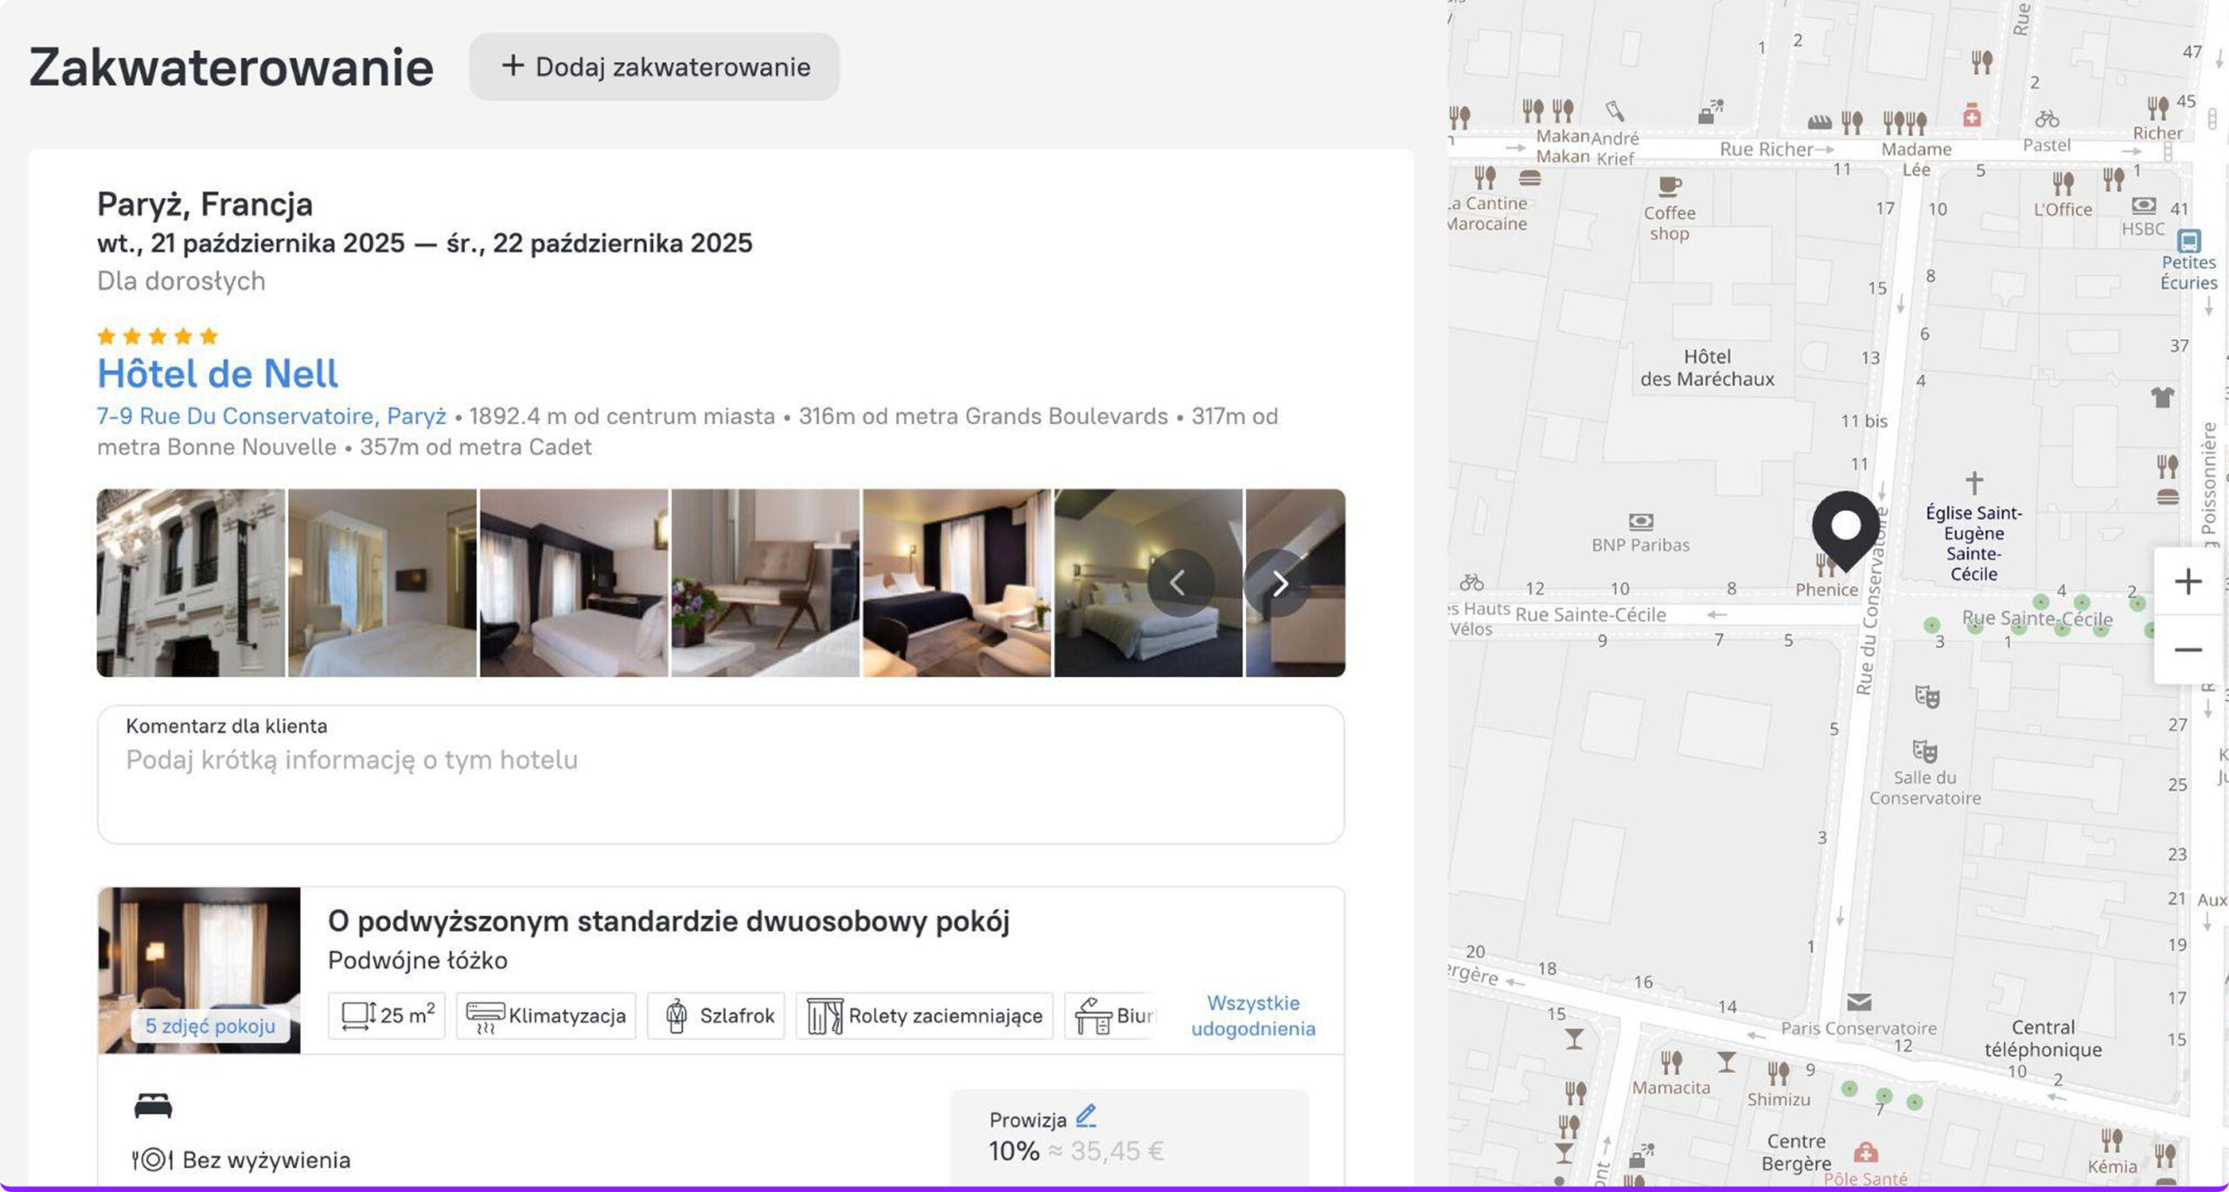Open the hotel facade photo thumbnail
Viewport: 2229px width, 1192px height.
[x=191, y=583]
